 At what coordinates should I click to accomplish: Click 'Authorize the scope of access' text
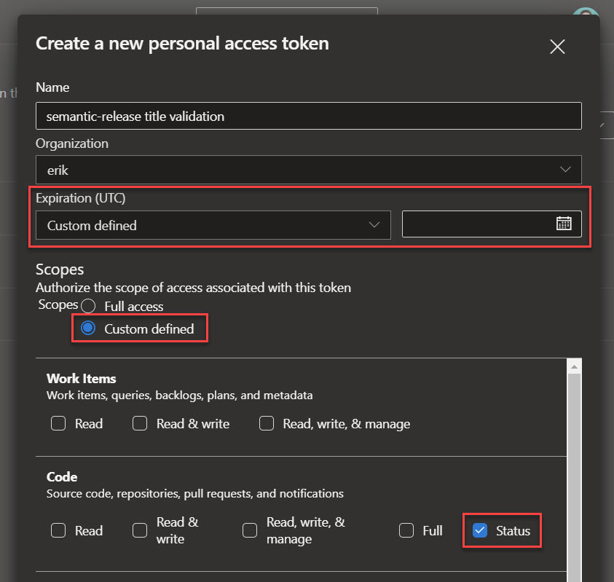tap(194, 288)
